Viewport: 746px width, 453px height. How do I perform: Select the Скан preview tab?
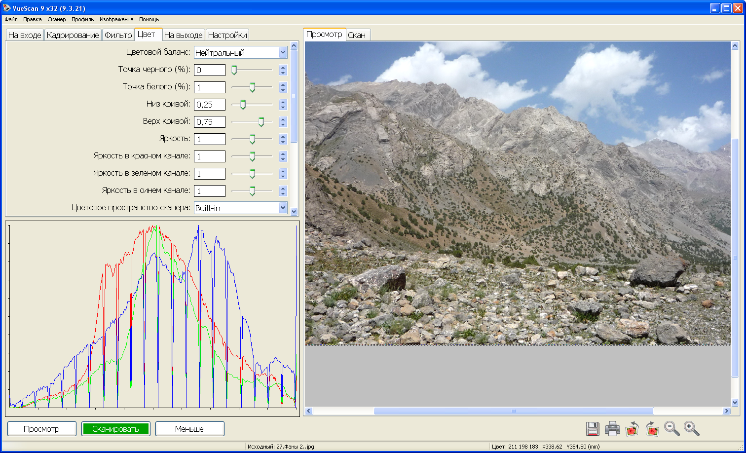pyautogui.click(x=357, y=35)
